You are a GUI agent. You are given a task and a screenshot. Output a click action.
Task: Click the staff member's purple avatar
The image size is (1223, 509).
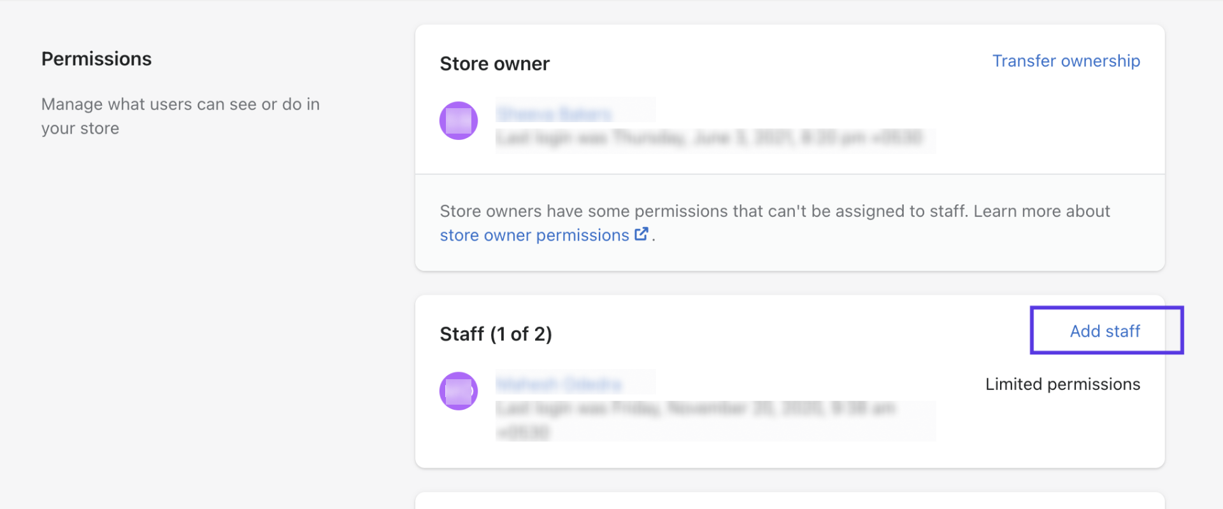click(x=459, y=391)
